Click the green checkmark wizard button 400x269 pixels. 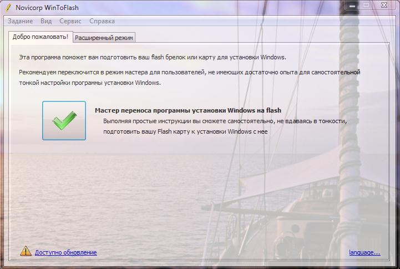pos(64,120)
